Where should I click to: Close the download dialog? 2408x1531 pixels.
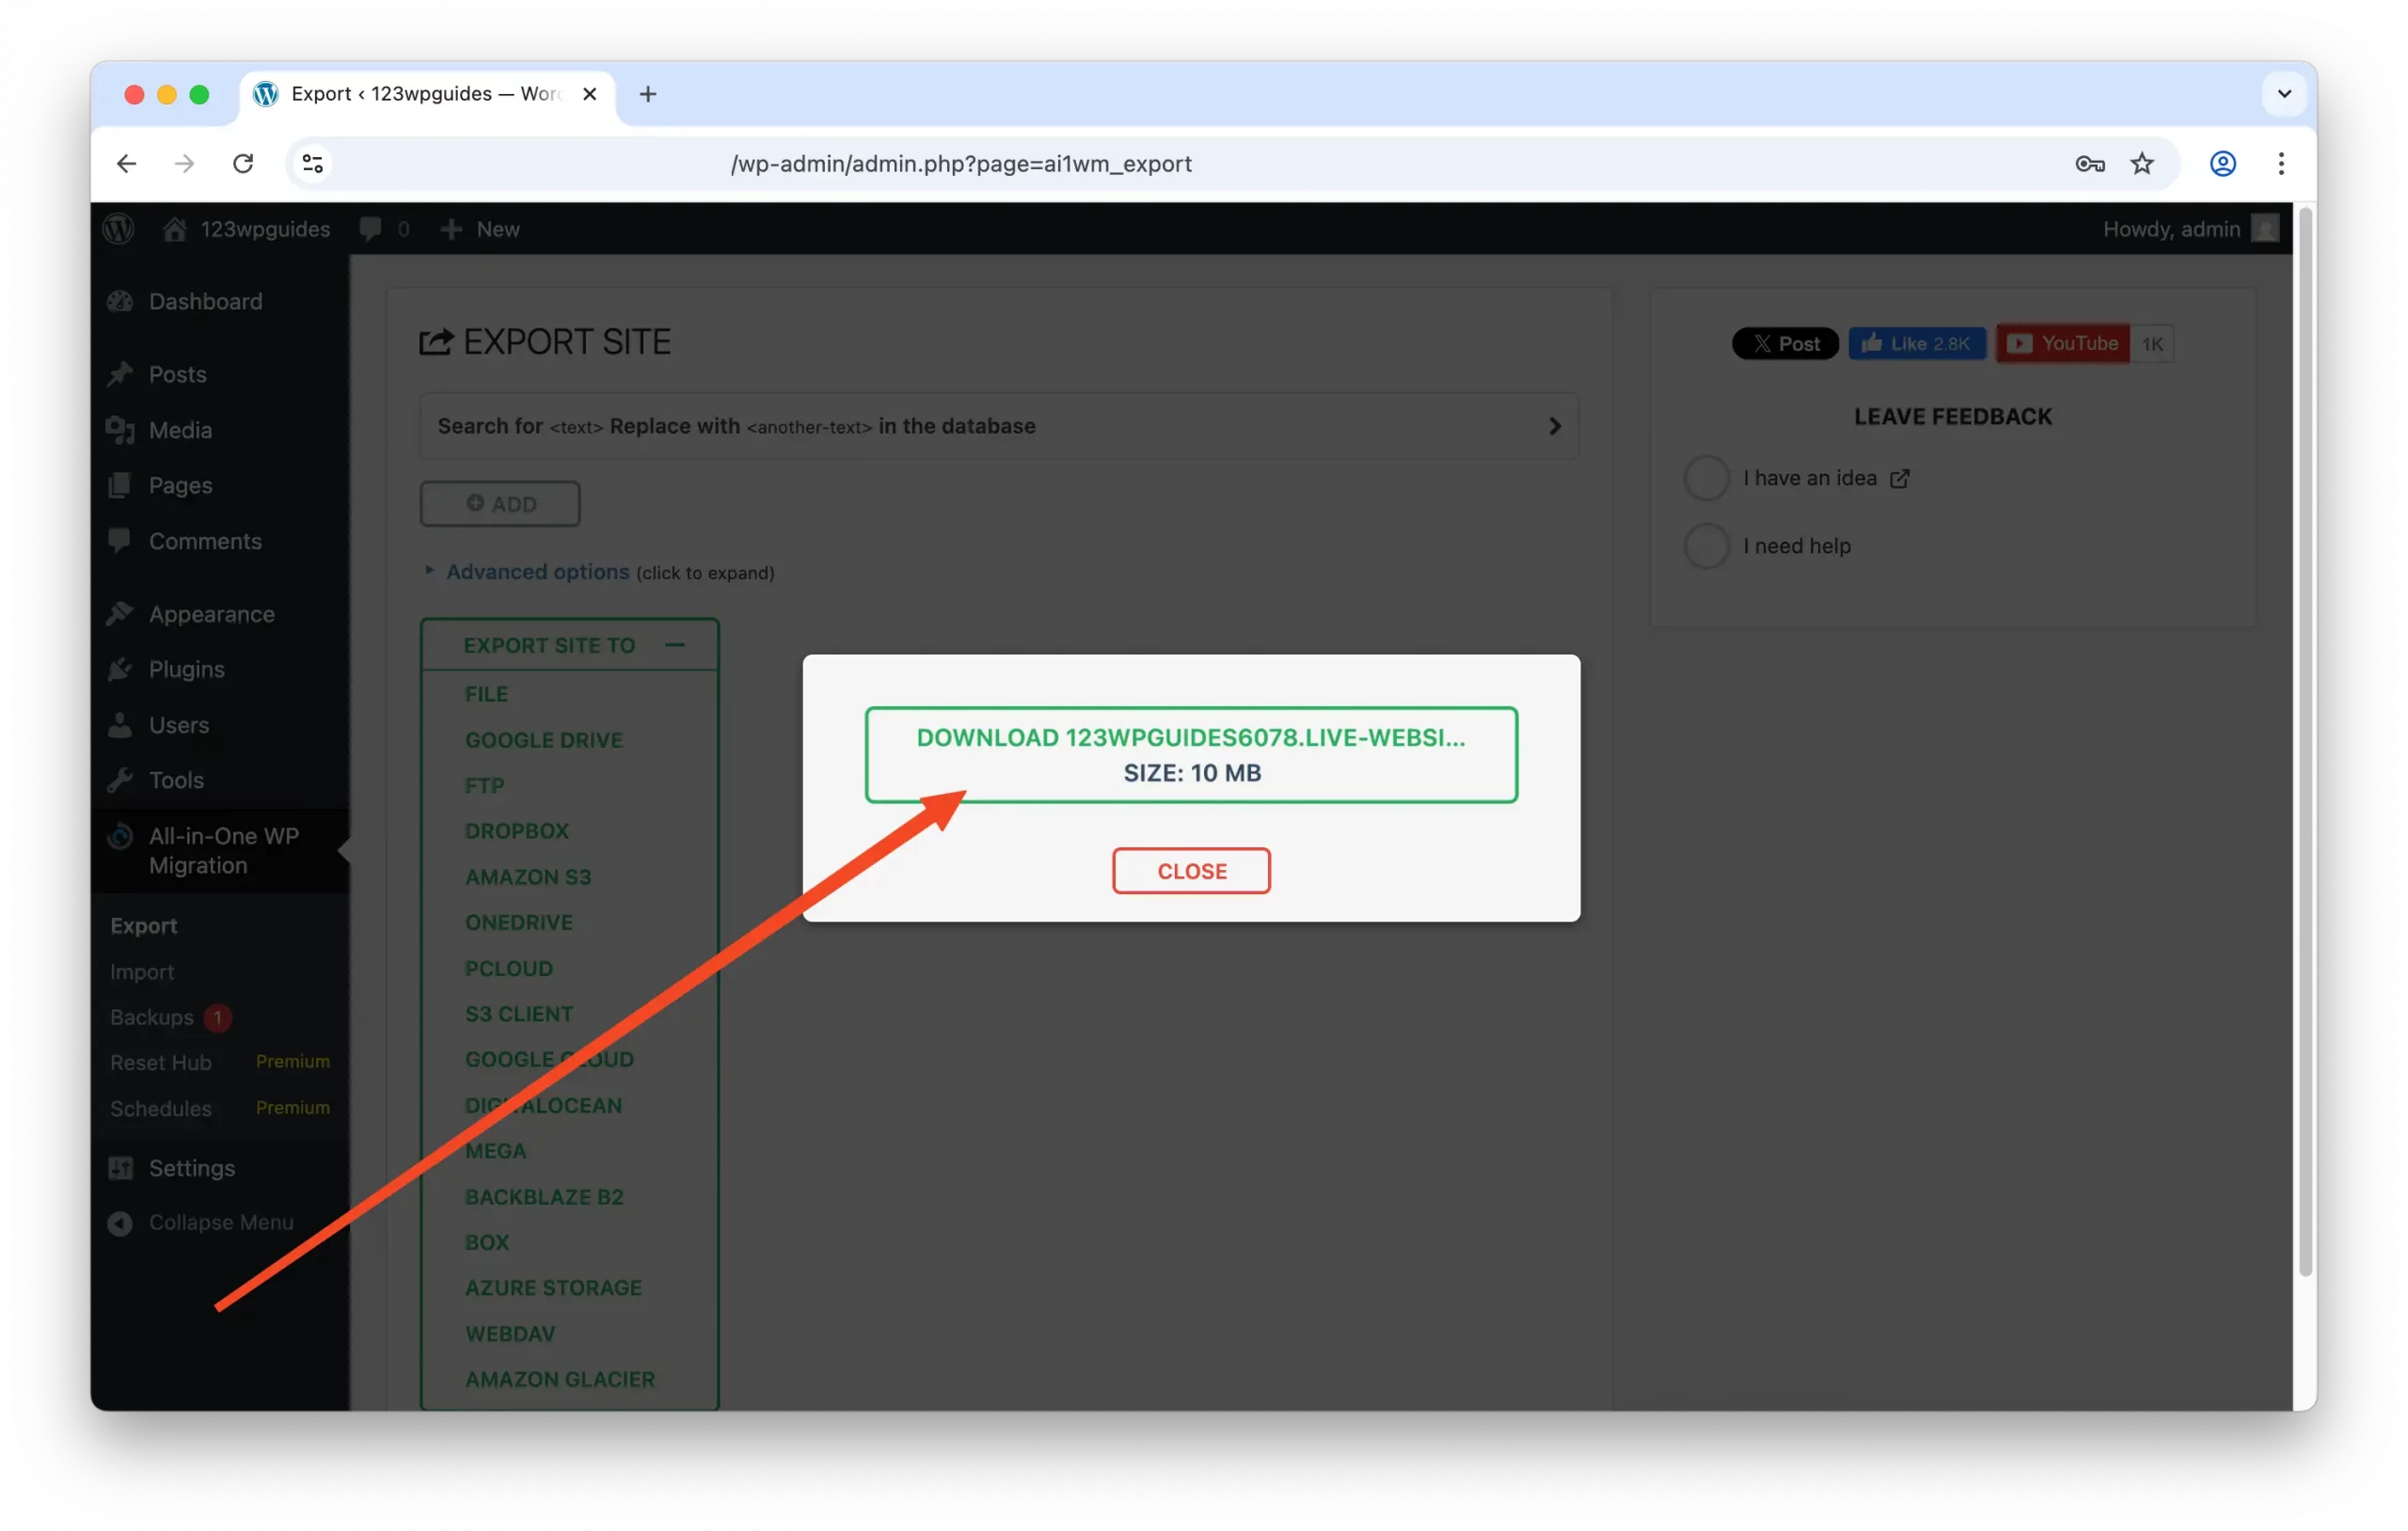pos(1191,871)
